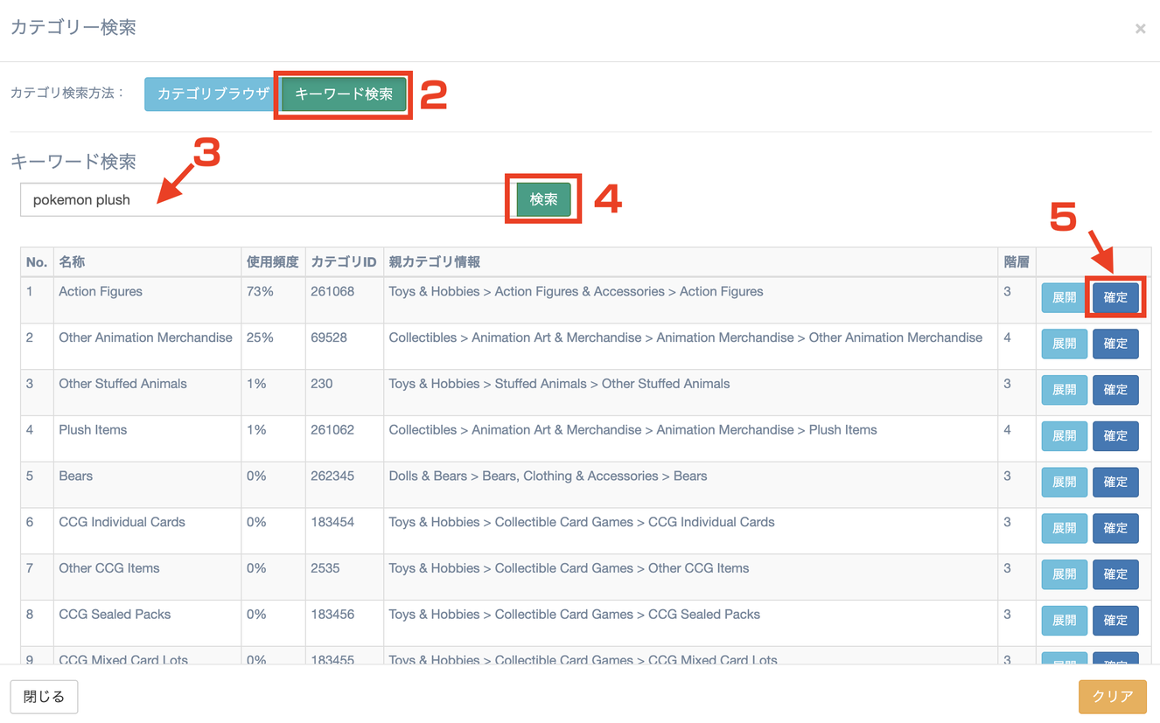Expand Other Animation Merchandise category

tap(1064, 344)
